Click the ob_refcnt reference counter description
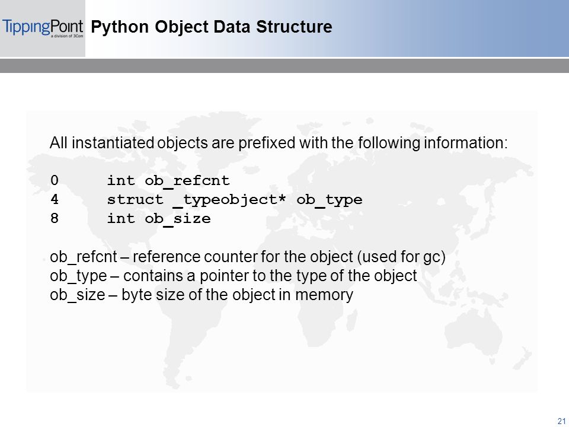The width and height of the screenshot is (569, 427). tap(248, 257)
